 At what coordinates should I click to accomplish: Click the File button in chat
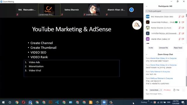tap(176, 90)
